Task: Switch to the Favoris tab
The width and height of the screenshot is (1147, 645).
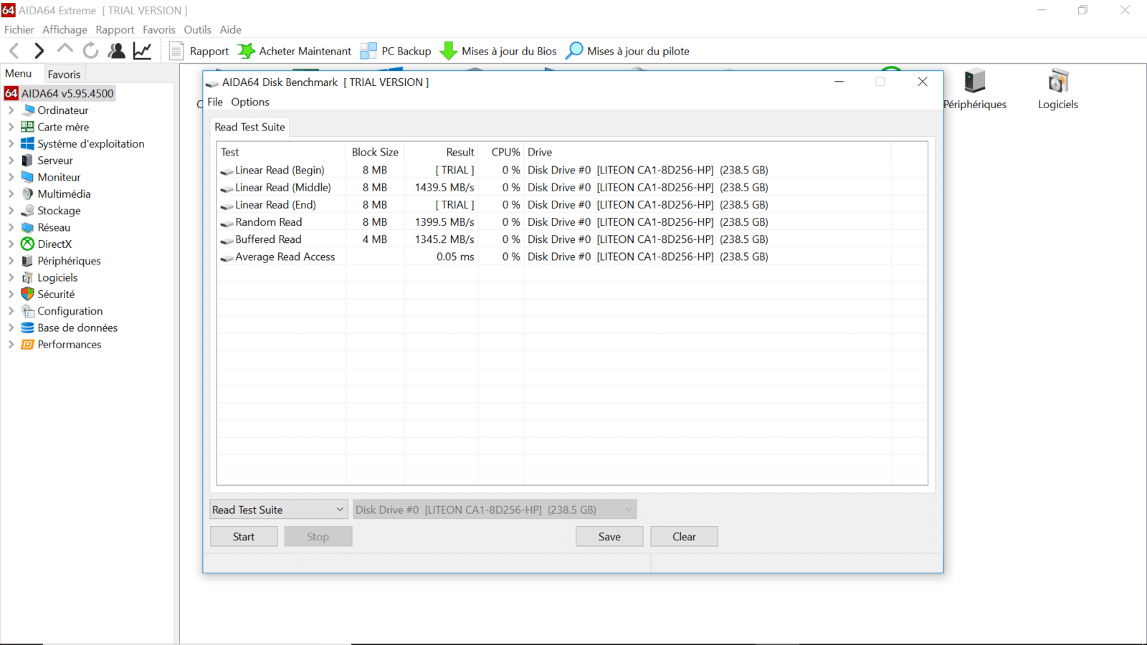Action: [64, 75]
